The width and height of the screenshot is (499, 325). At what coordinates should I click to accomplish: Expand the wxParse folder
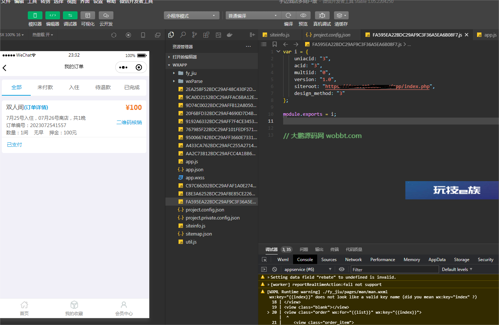coord(211,81)
